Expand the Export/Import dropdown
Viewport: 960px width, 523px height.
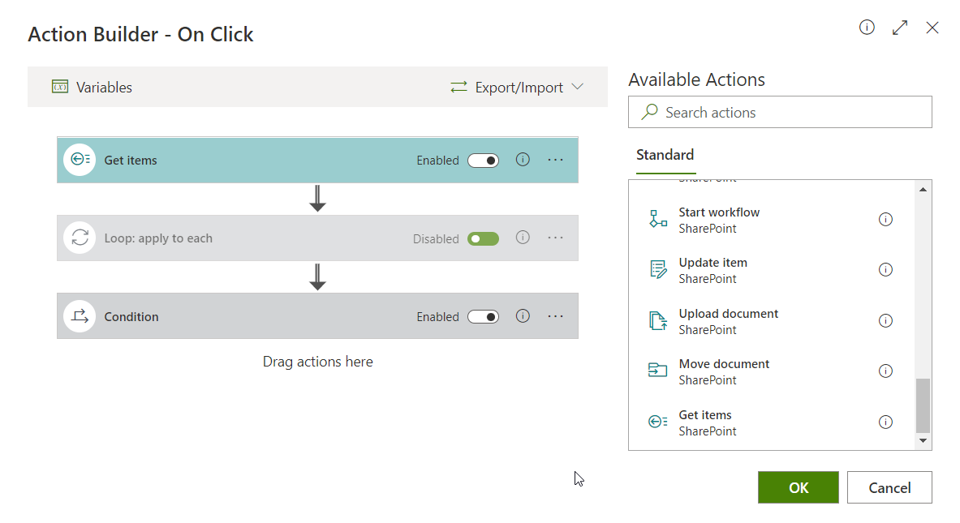click(517, 87)
